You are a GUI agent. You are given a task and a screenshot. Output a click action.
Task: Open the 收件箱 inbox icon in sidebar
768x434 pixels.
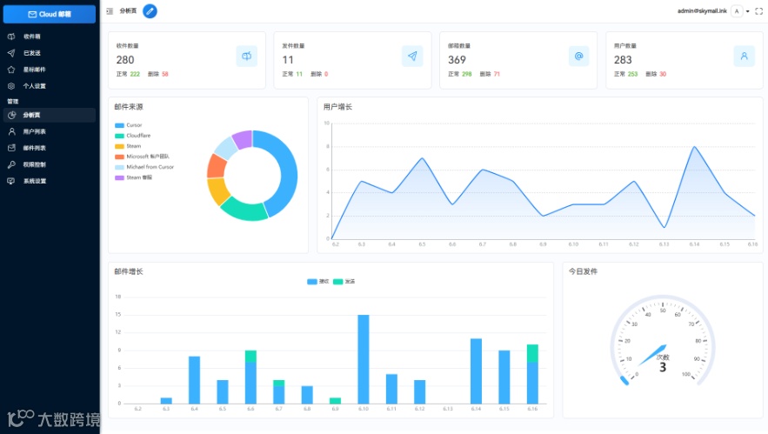click(11, 37)
